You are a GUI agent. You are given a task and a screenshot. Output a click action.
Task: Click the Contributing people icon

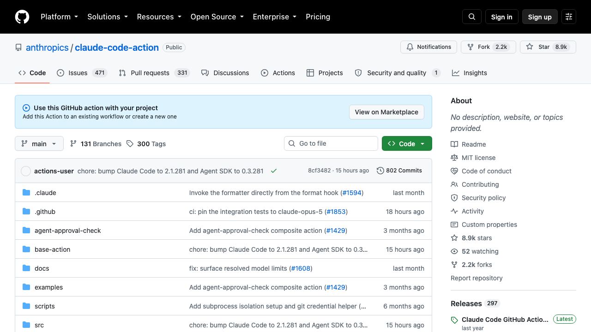[454, 184]
